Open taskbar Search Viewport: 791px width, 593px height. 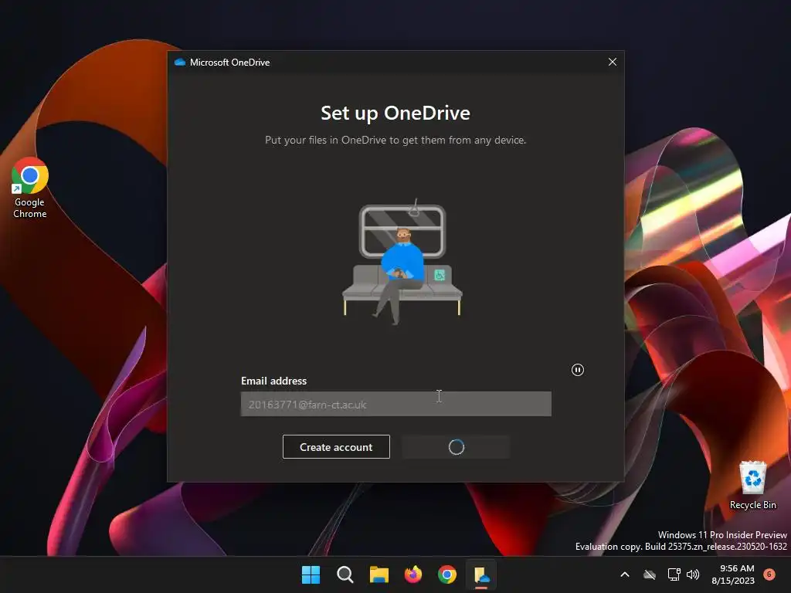pos(345,574)
